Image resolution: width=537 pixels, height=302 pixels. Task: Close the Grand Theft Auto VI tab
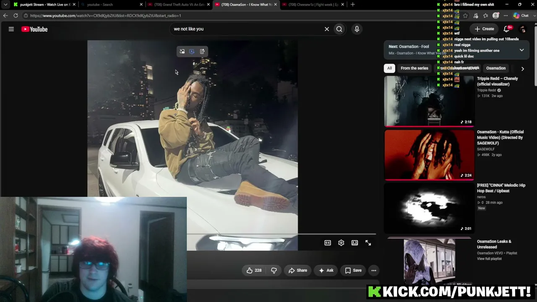tap(209, 5)
